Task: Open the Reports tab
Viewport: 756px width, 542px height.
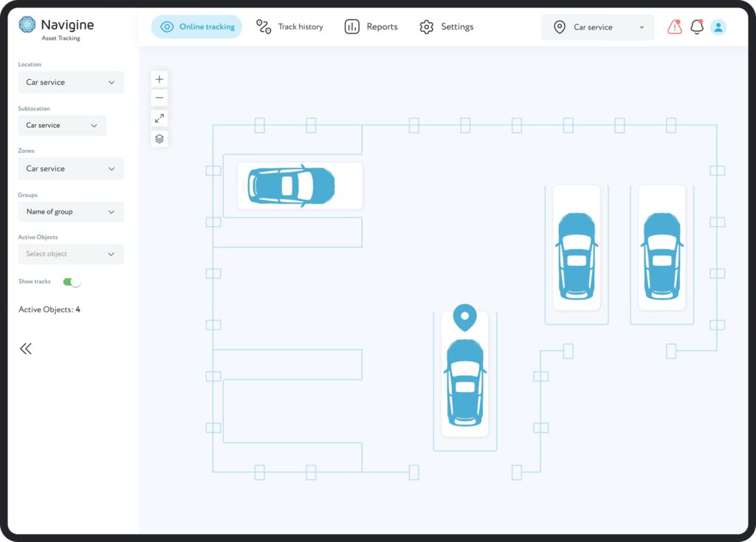Action: pyautogui.click(x=371, y=27)
